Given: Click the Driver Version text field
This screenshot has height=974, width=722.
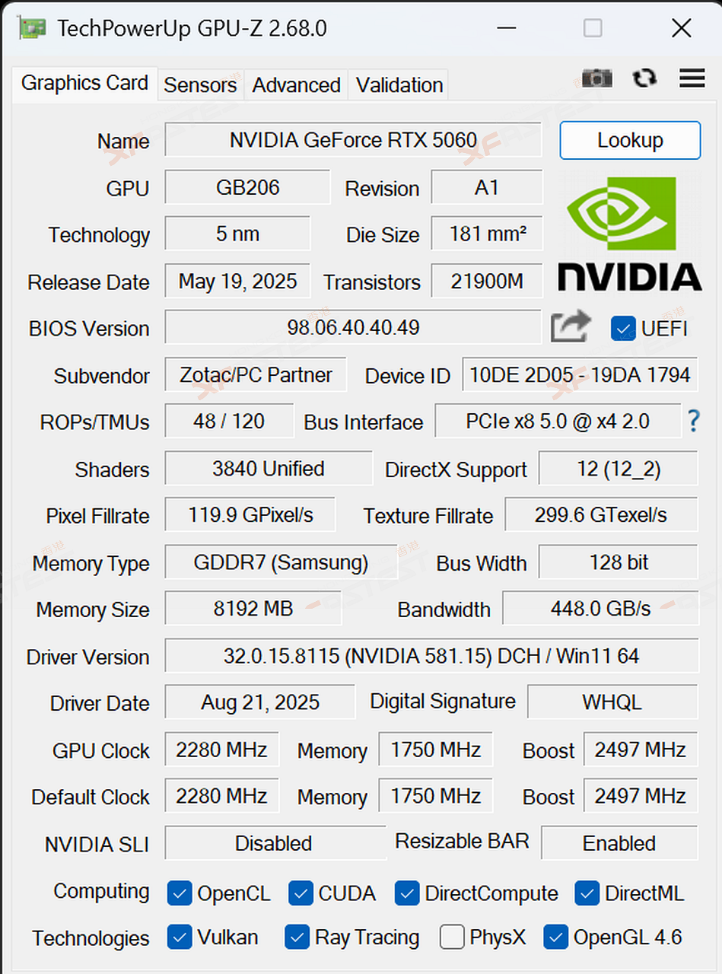Looking at the screenshot, I should [431, 656].
